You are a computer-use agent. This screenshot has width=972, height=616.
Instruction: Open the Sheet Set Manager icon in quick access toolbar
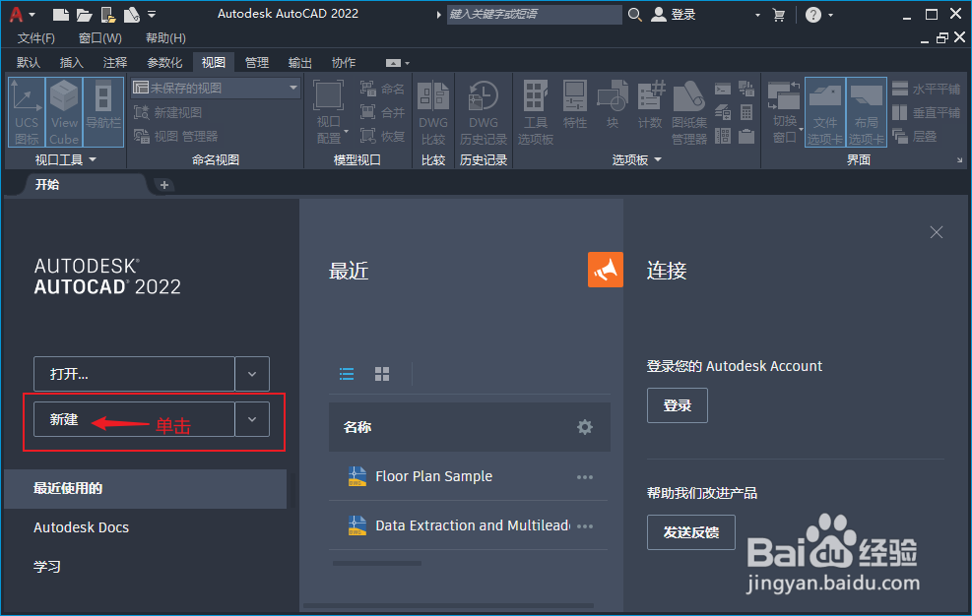pyautogui.click(x=131, y=14)
